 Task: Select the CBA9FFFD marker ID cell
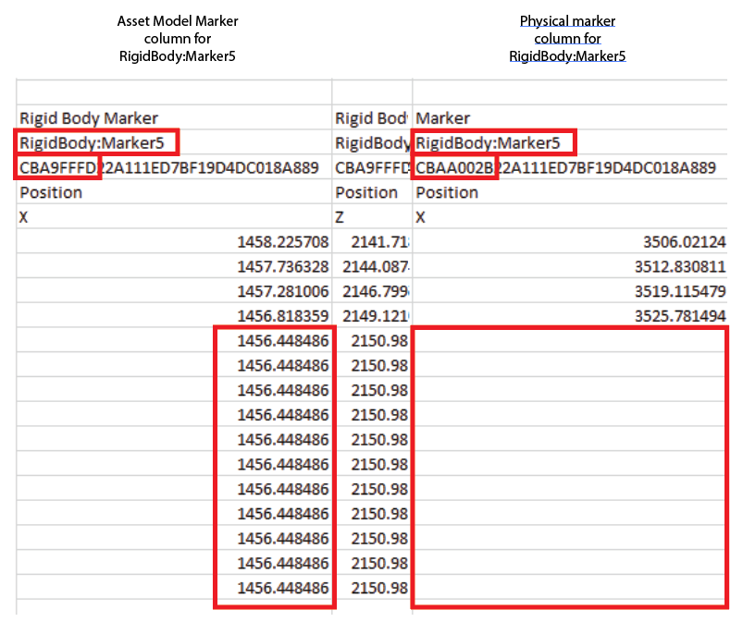point(57,167)
